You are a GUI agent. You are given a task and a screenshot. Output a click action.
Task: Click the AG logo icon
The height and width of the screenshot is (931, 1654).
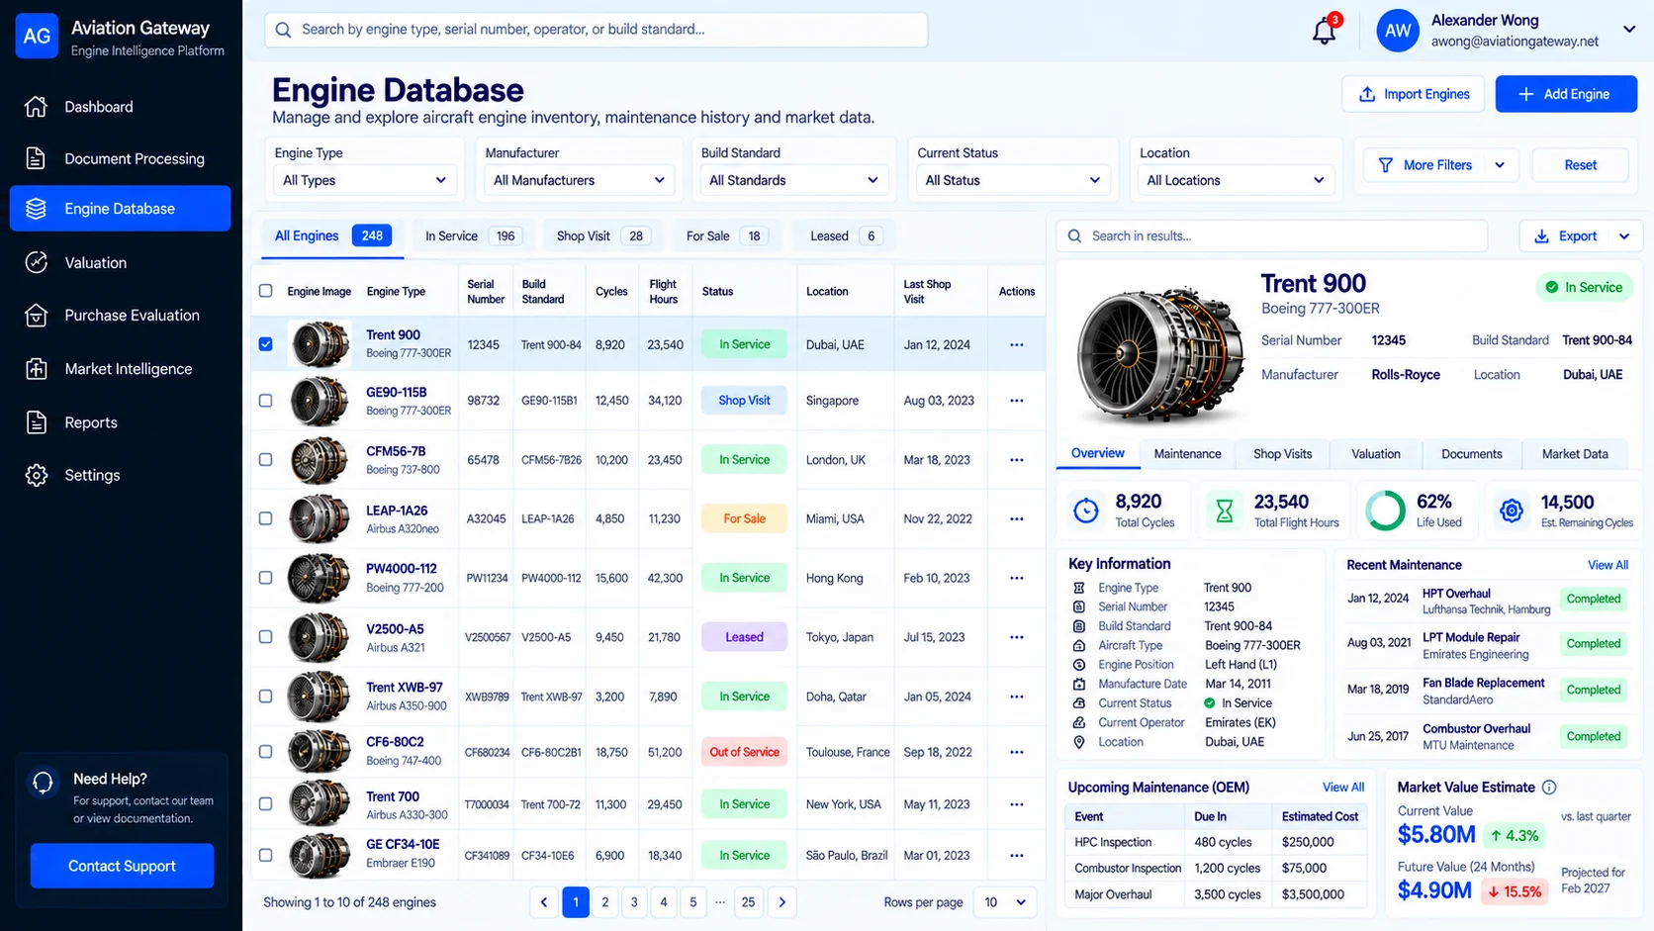tap(37, 36)
